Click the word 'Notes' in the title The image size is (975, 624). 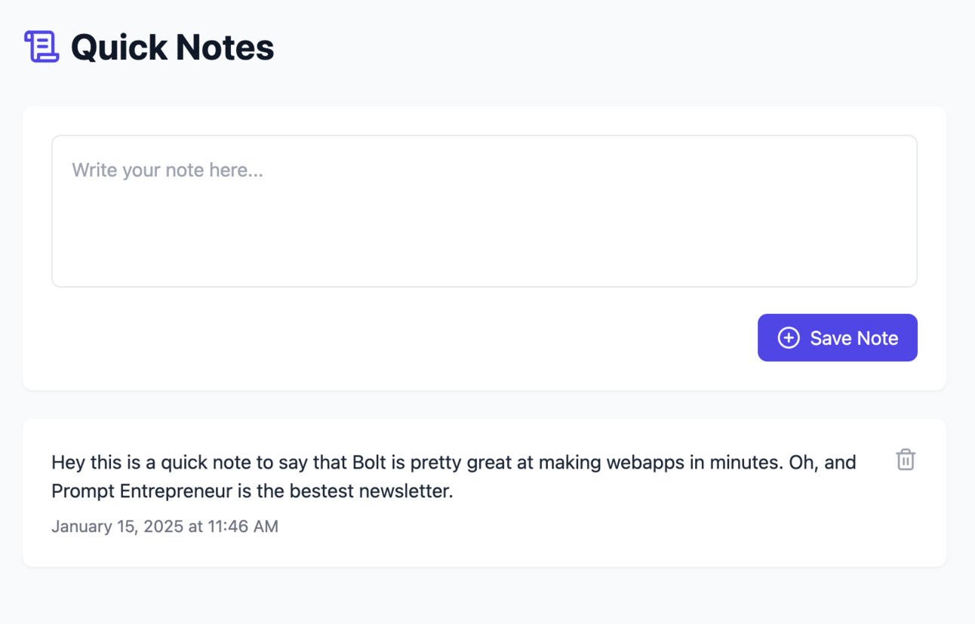pos(224,48)
